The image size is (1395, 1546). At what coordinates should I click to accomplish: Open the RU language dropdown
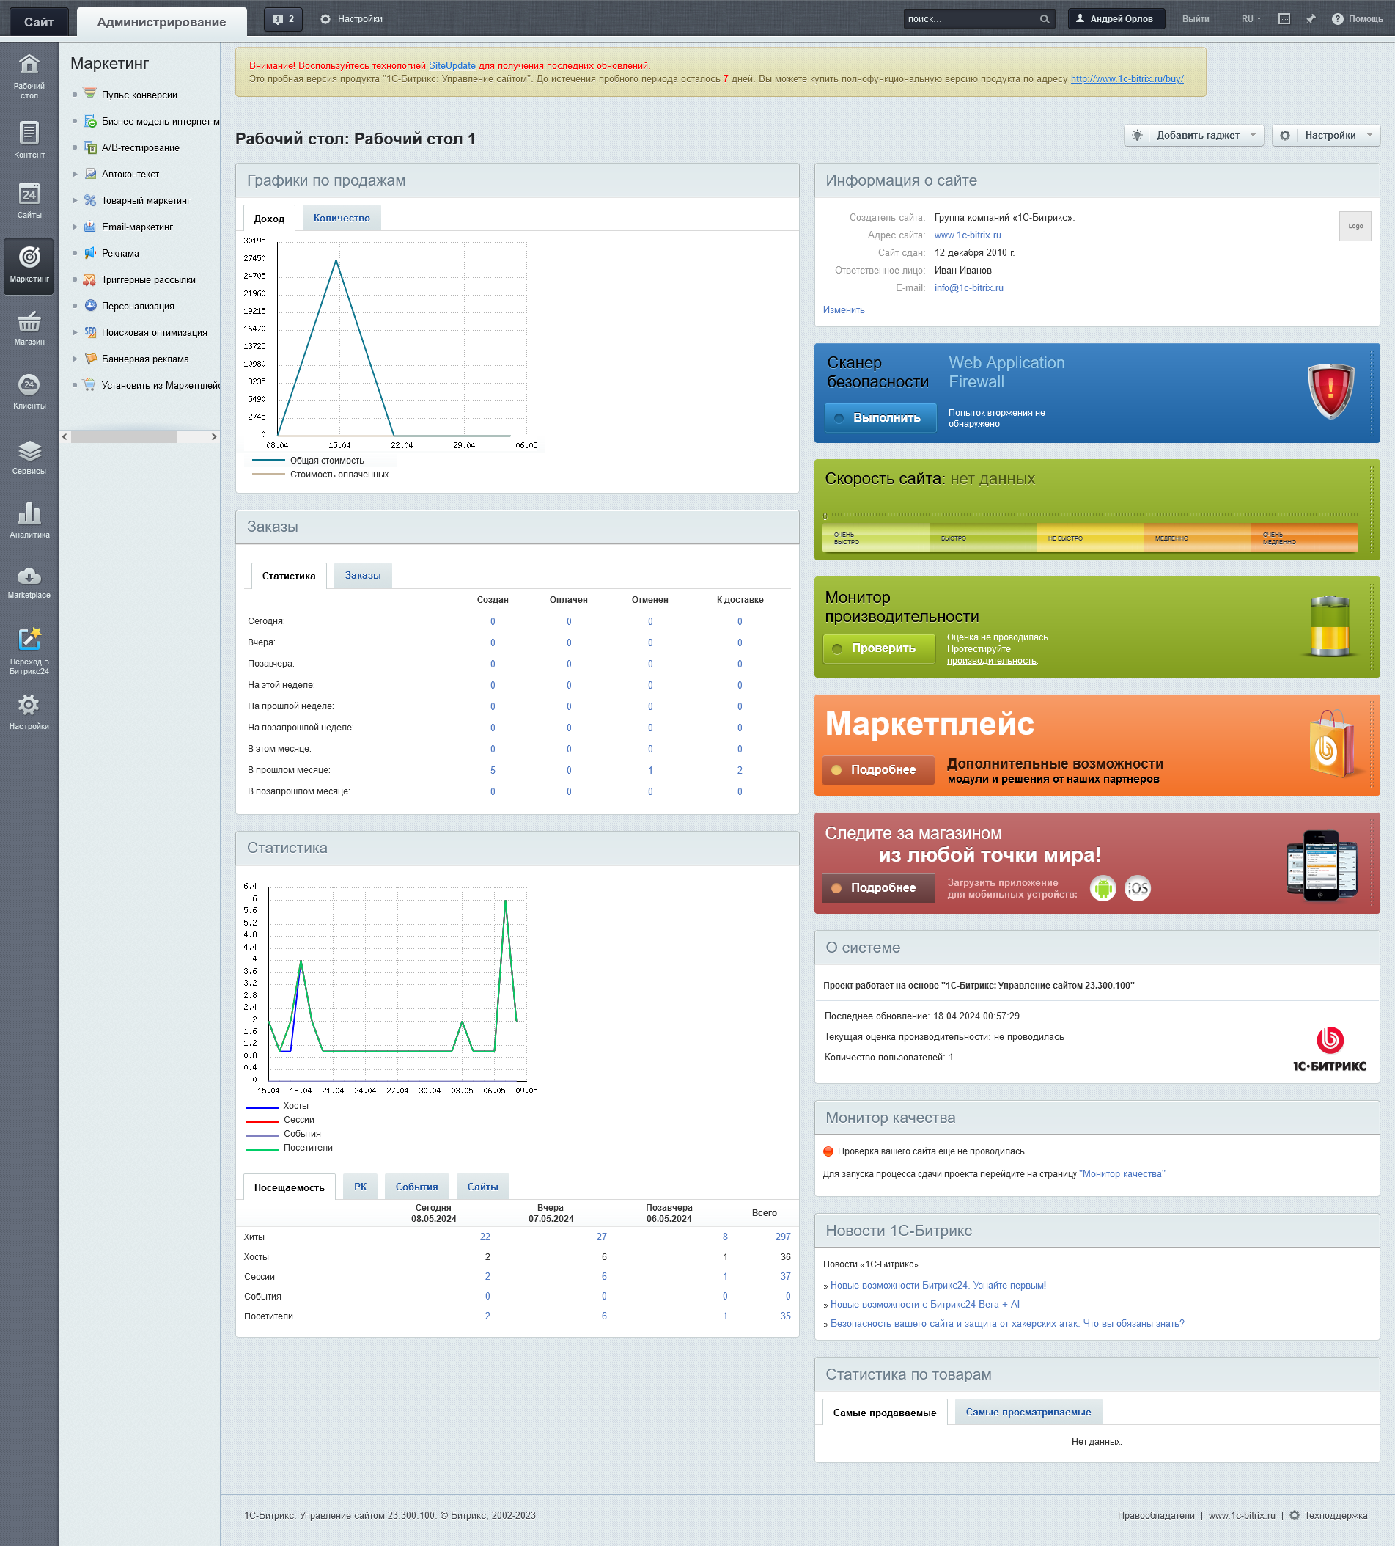click(x=1251, y=19)
